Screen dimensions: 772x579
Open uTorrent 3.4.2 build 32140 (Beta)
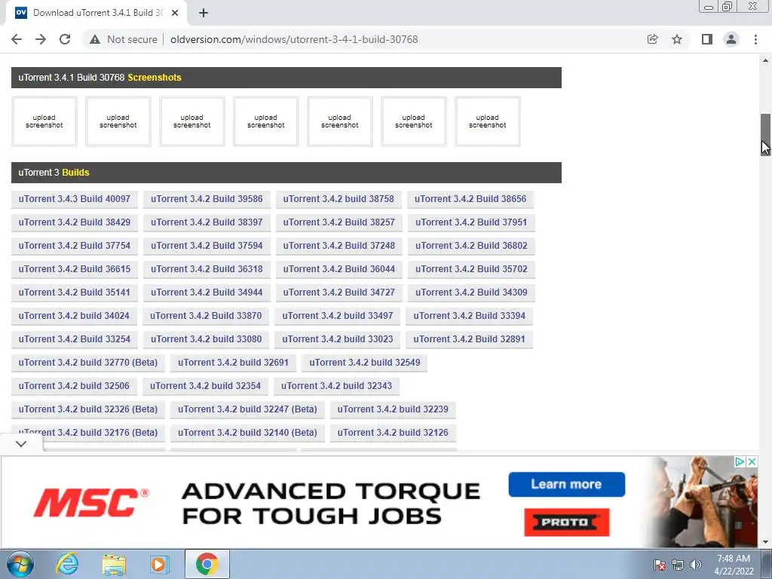tap(247, 433)
